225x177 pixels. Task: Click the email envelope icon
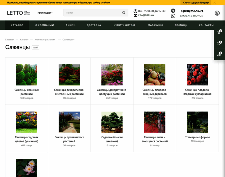[x=135, y=15]
